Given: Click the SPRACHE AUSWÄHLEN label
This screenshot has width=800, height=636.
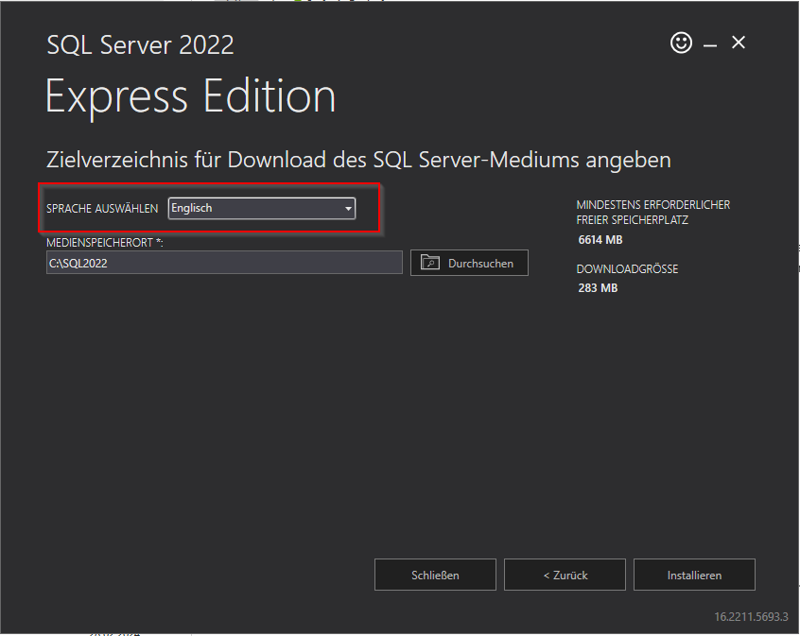Looking at the screenshot, I should point(102,209).
